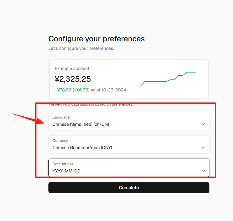Open the Currency dropdown
Viewport: 233px width, 221px height.
click(129, 144)
